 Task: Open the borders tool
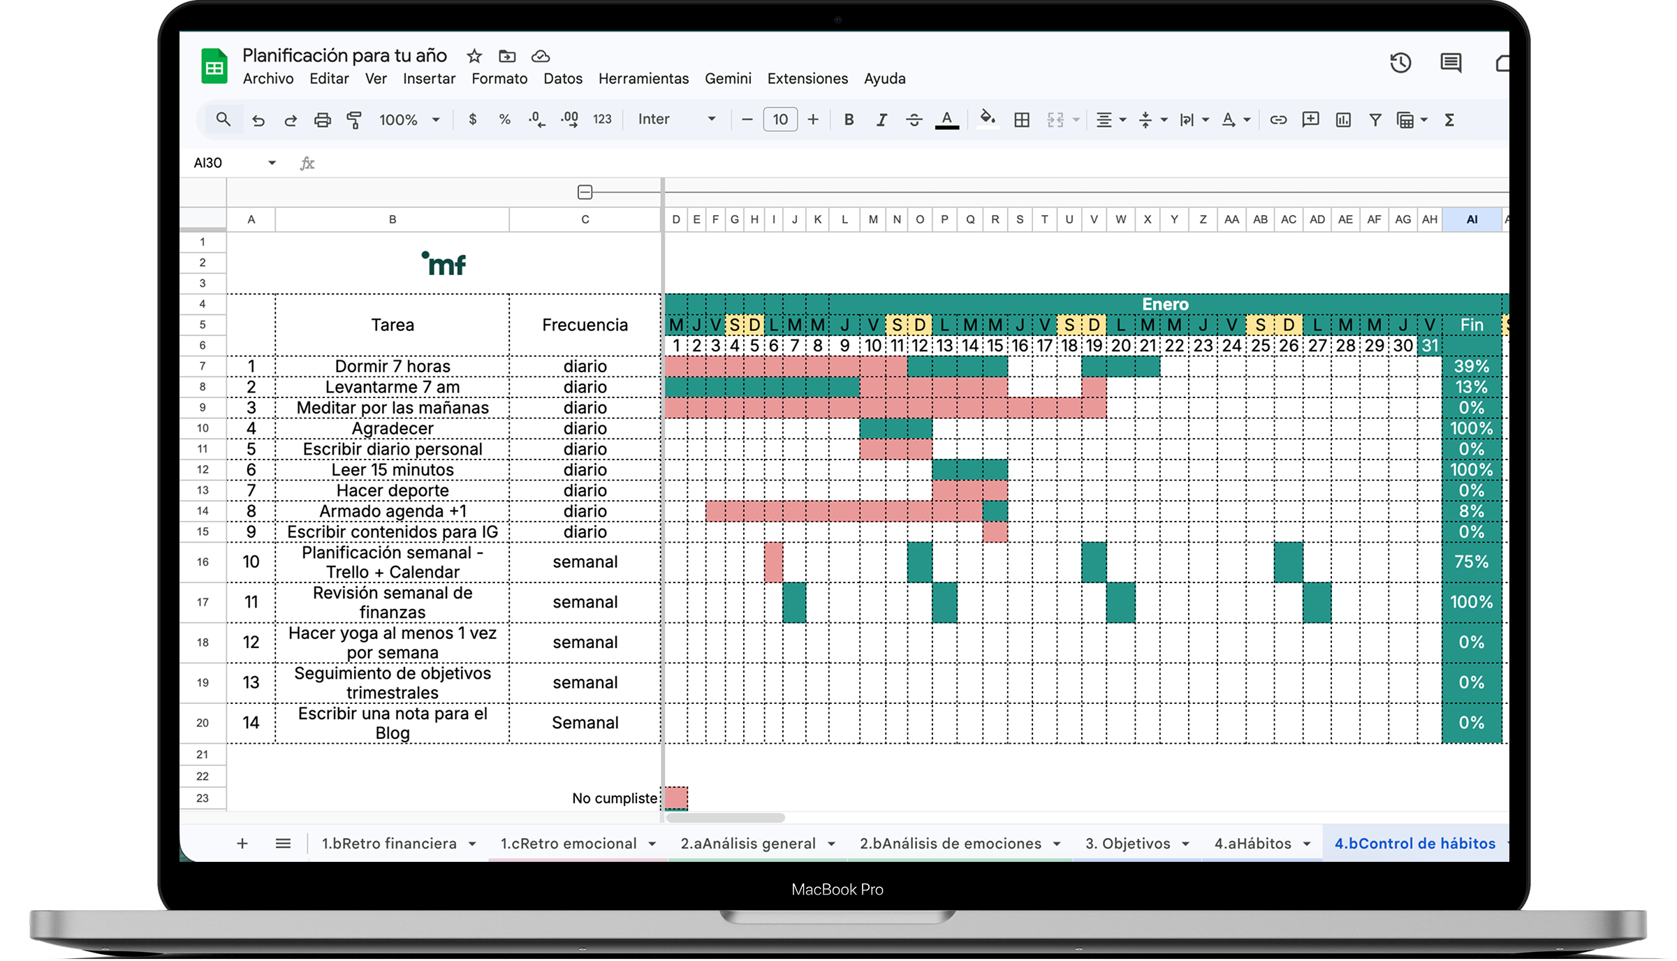(x=1021, y=120)
